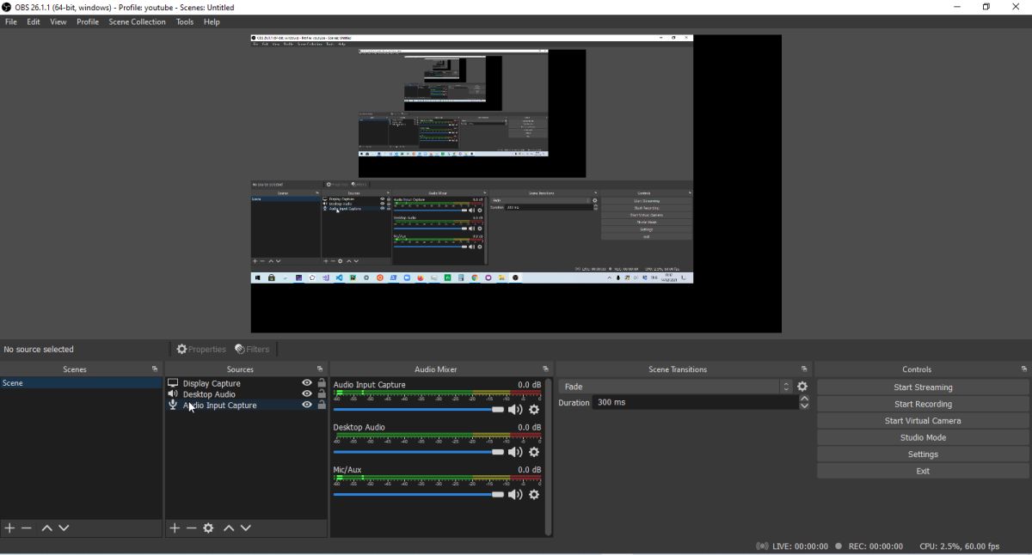Move source up in Sources panel

point(229,528)
